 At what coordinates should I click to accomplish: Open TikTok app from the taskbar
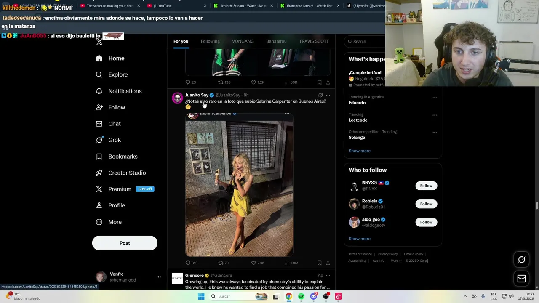[338, 296]
